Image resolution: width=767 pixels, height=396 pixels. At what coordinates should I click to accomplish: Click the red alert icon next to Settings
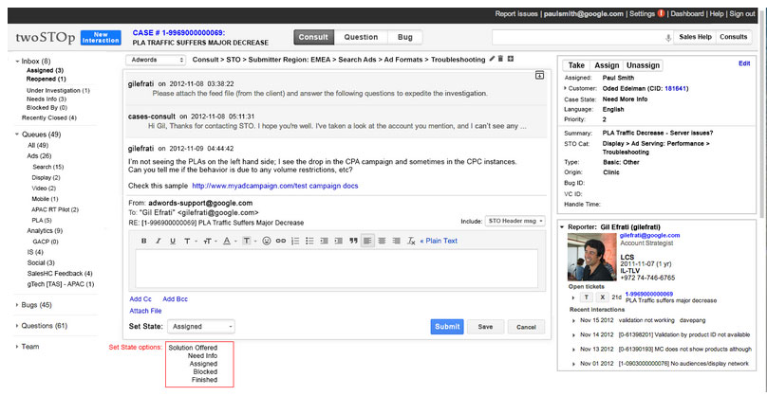[662, 13]
